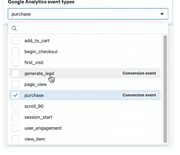Screen dimensions: 180x155
Task: Enable the begin_checkout checkbox
Action: pos(16,51)
